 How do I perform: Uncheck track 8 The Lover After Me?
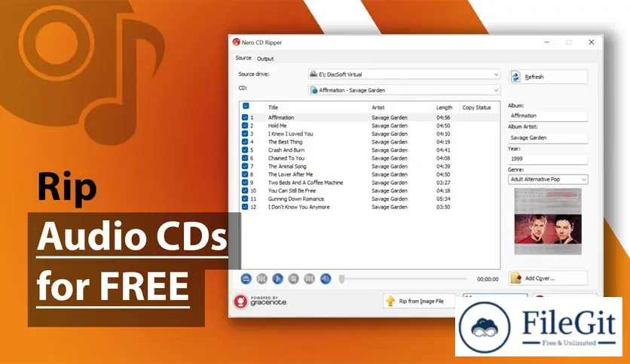[245, 174]
